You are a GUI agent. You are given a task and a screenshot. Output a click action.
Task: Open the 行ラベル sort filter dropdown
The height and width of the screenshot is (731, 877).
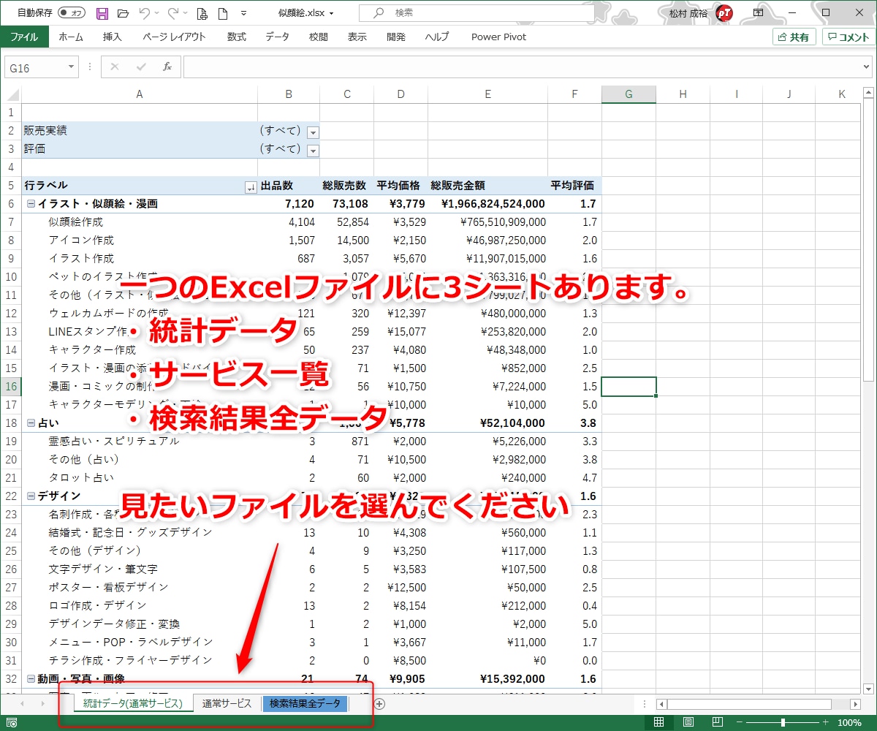click(251, 186)
